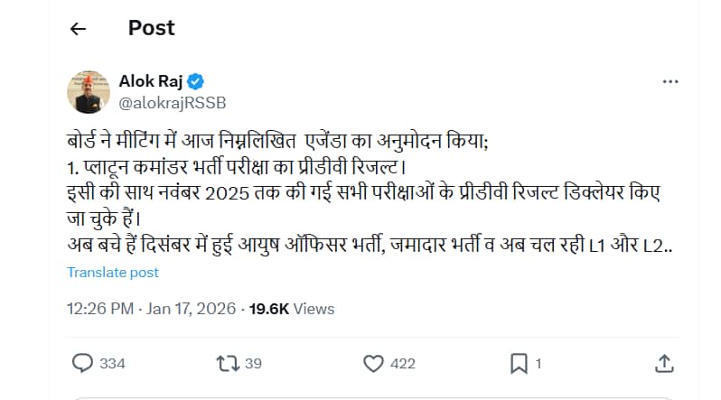Open Alok Raj's profile picture
The image size is (721, 400).
pyautogui.click(x=89, y=91)
